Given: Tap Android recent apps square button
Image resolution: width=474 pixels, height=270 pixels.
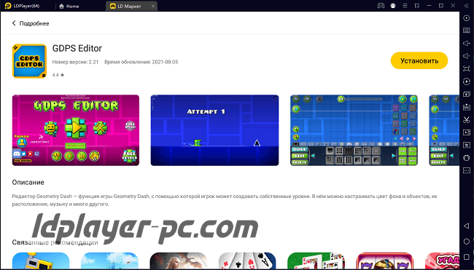Looking at the screenshot, I should [x=467, y=257].
